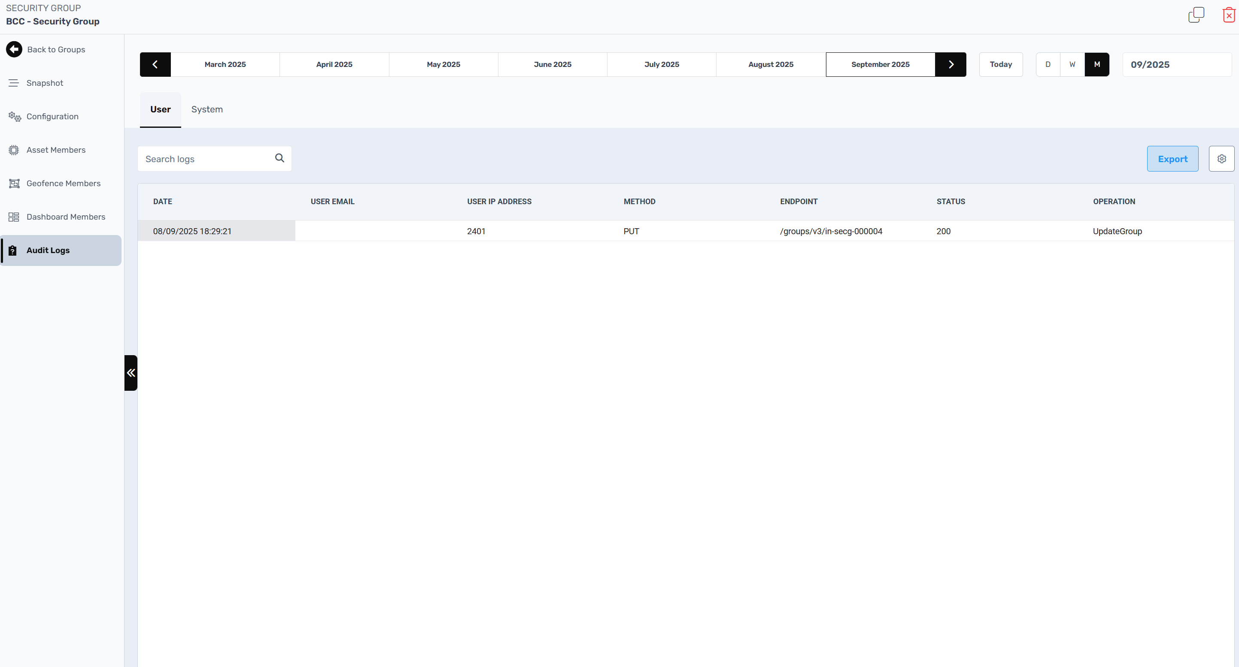This screenshot has height=667, width=1239.
Task: Click METHOD column header
Action: [639, 201]
